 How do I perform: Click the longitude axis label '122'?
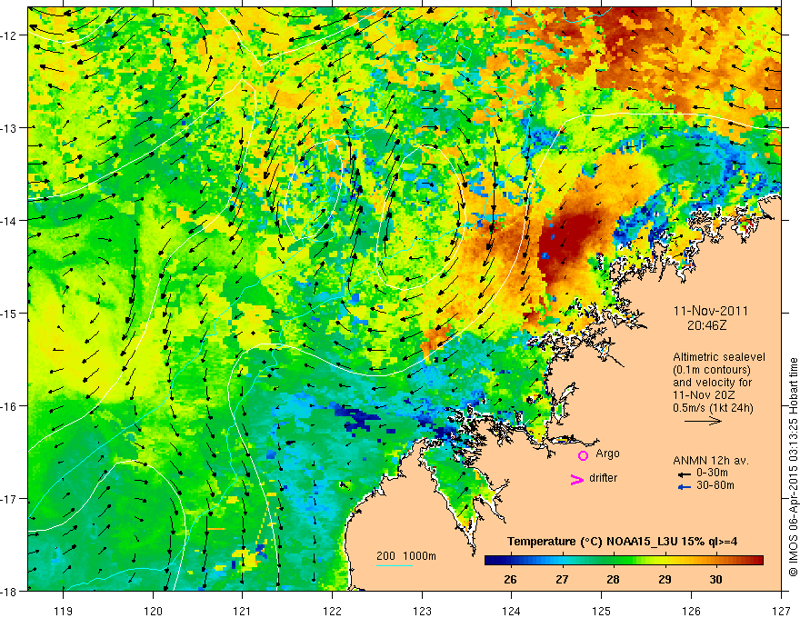[332, 611]
